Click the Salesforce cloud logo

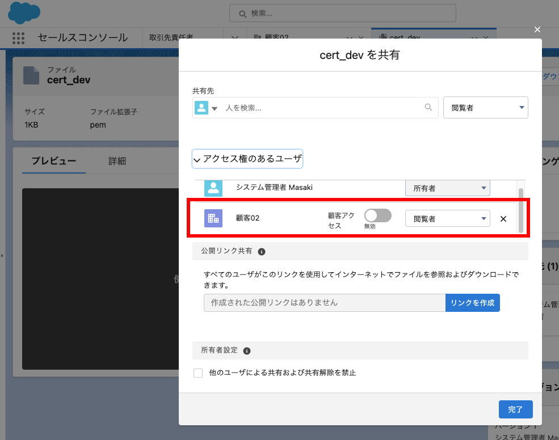coord(24,12)
